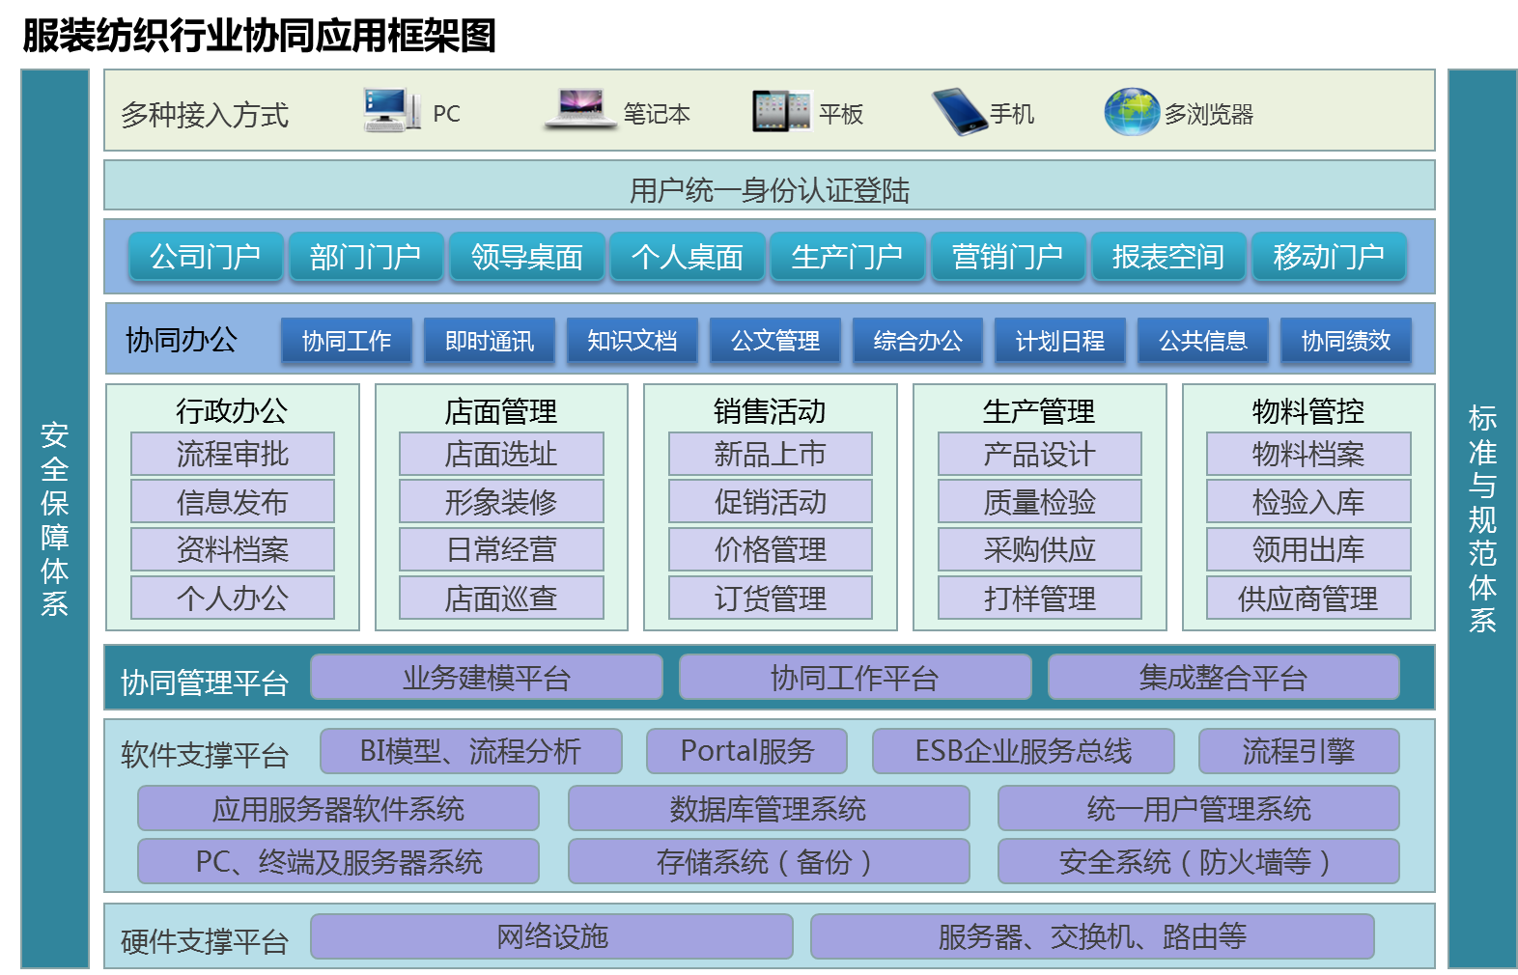Screen dimensions: 1518x975
Task: Select the 订货管理 item
Action: 771,598
